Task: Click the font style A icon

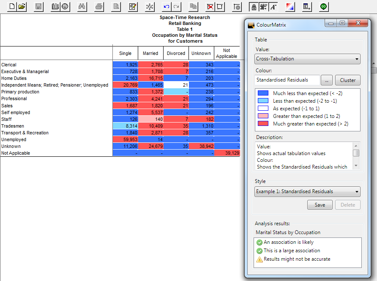Action: pyautogui.click(x=273, y=7)
